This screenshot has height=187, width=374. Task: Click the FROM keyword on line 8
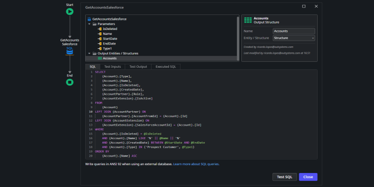(x=99, y=103)
